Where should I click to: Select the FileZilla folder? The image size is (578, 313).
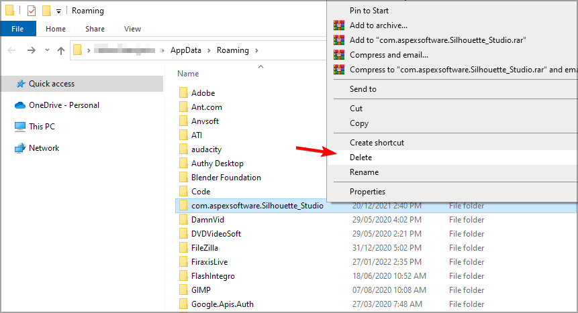pos(205,248)
